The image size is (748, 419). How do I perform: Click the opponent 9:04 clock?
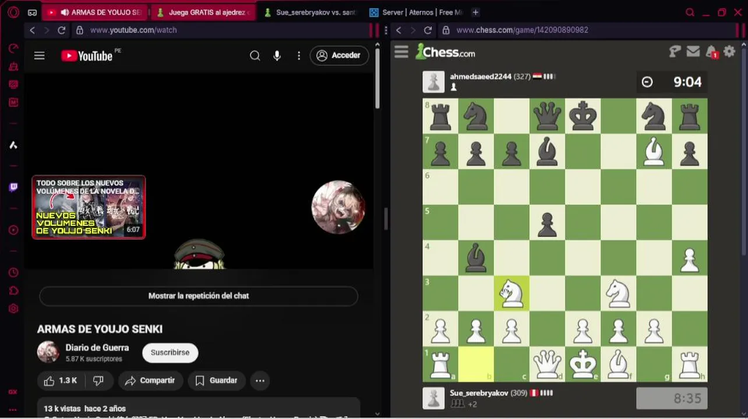point(672,82)
